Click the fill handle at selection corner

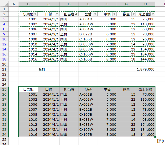click(155, 137)
